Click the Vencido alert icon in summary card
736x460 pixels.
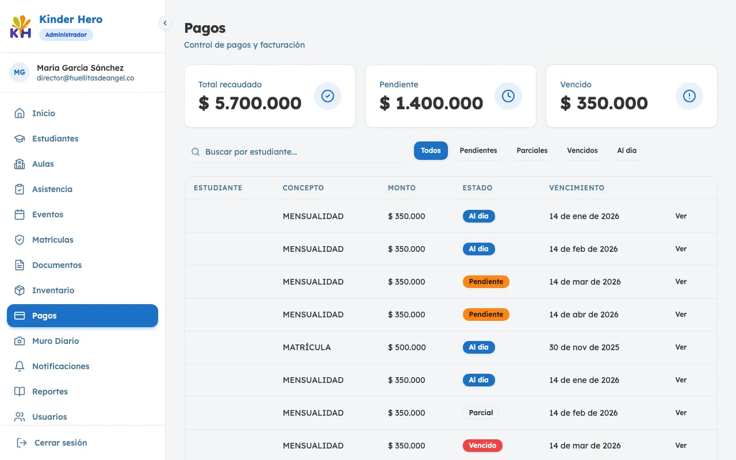pos(689,96)
